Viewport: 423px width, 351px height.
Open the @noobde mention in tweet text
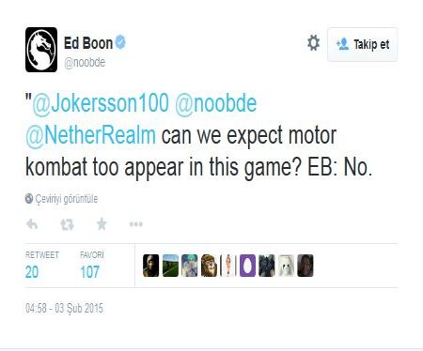point(216,103)
